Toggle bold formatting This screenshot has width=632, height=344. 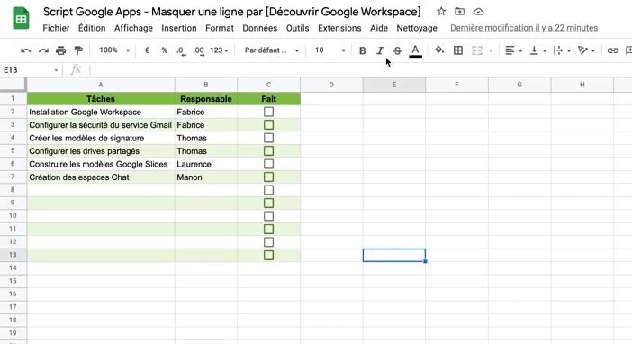[362, 50]
